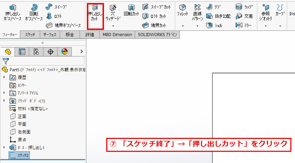Switch to サーフェス tab
Image resolution: width=295 pixels, height=163 pixels.
point(50,35)
